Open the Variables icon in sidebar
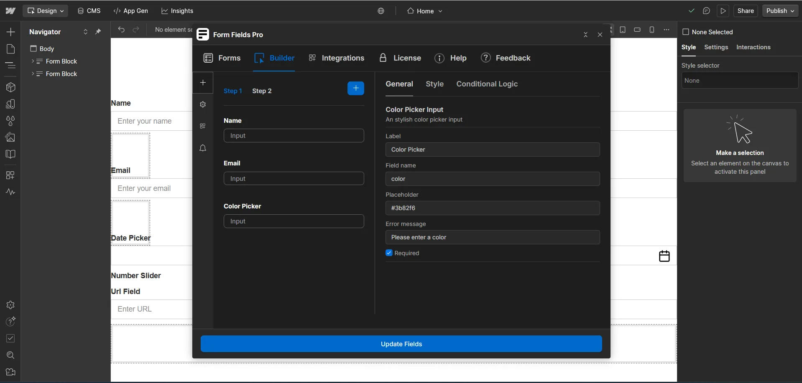 coord(10,104)
